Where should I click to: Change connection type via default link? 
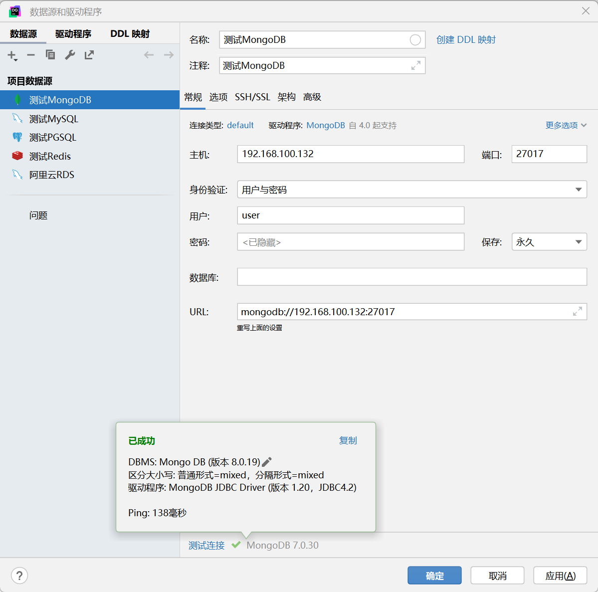240,125
